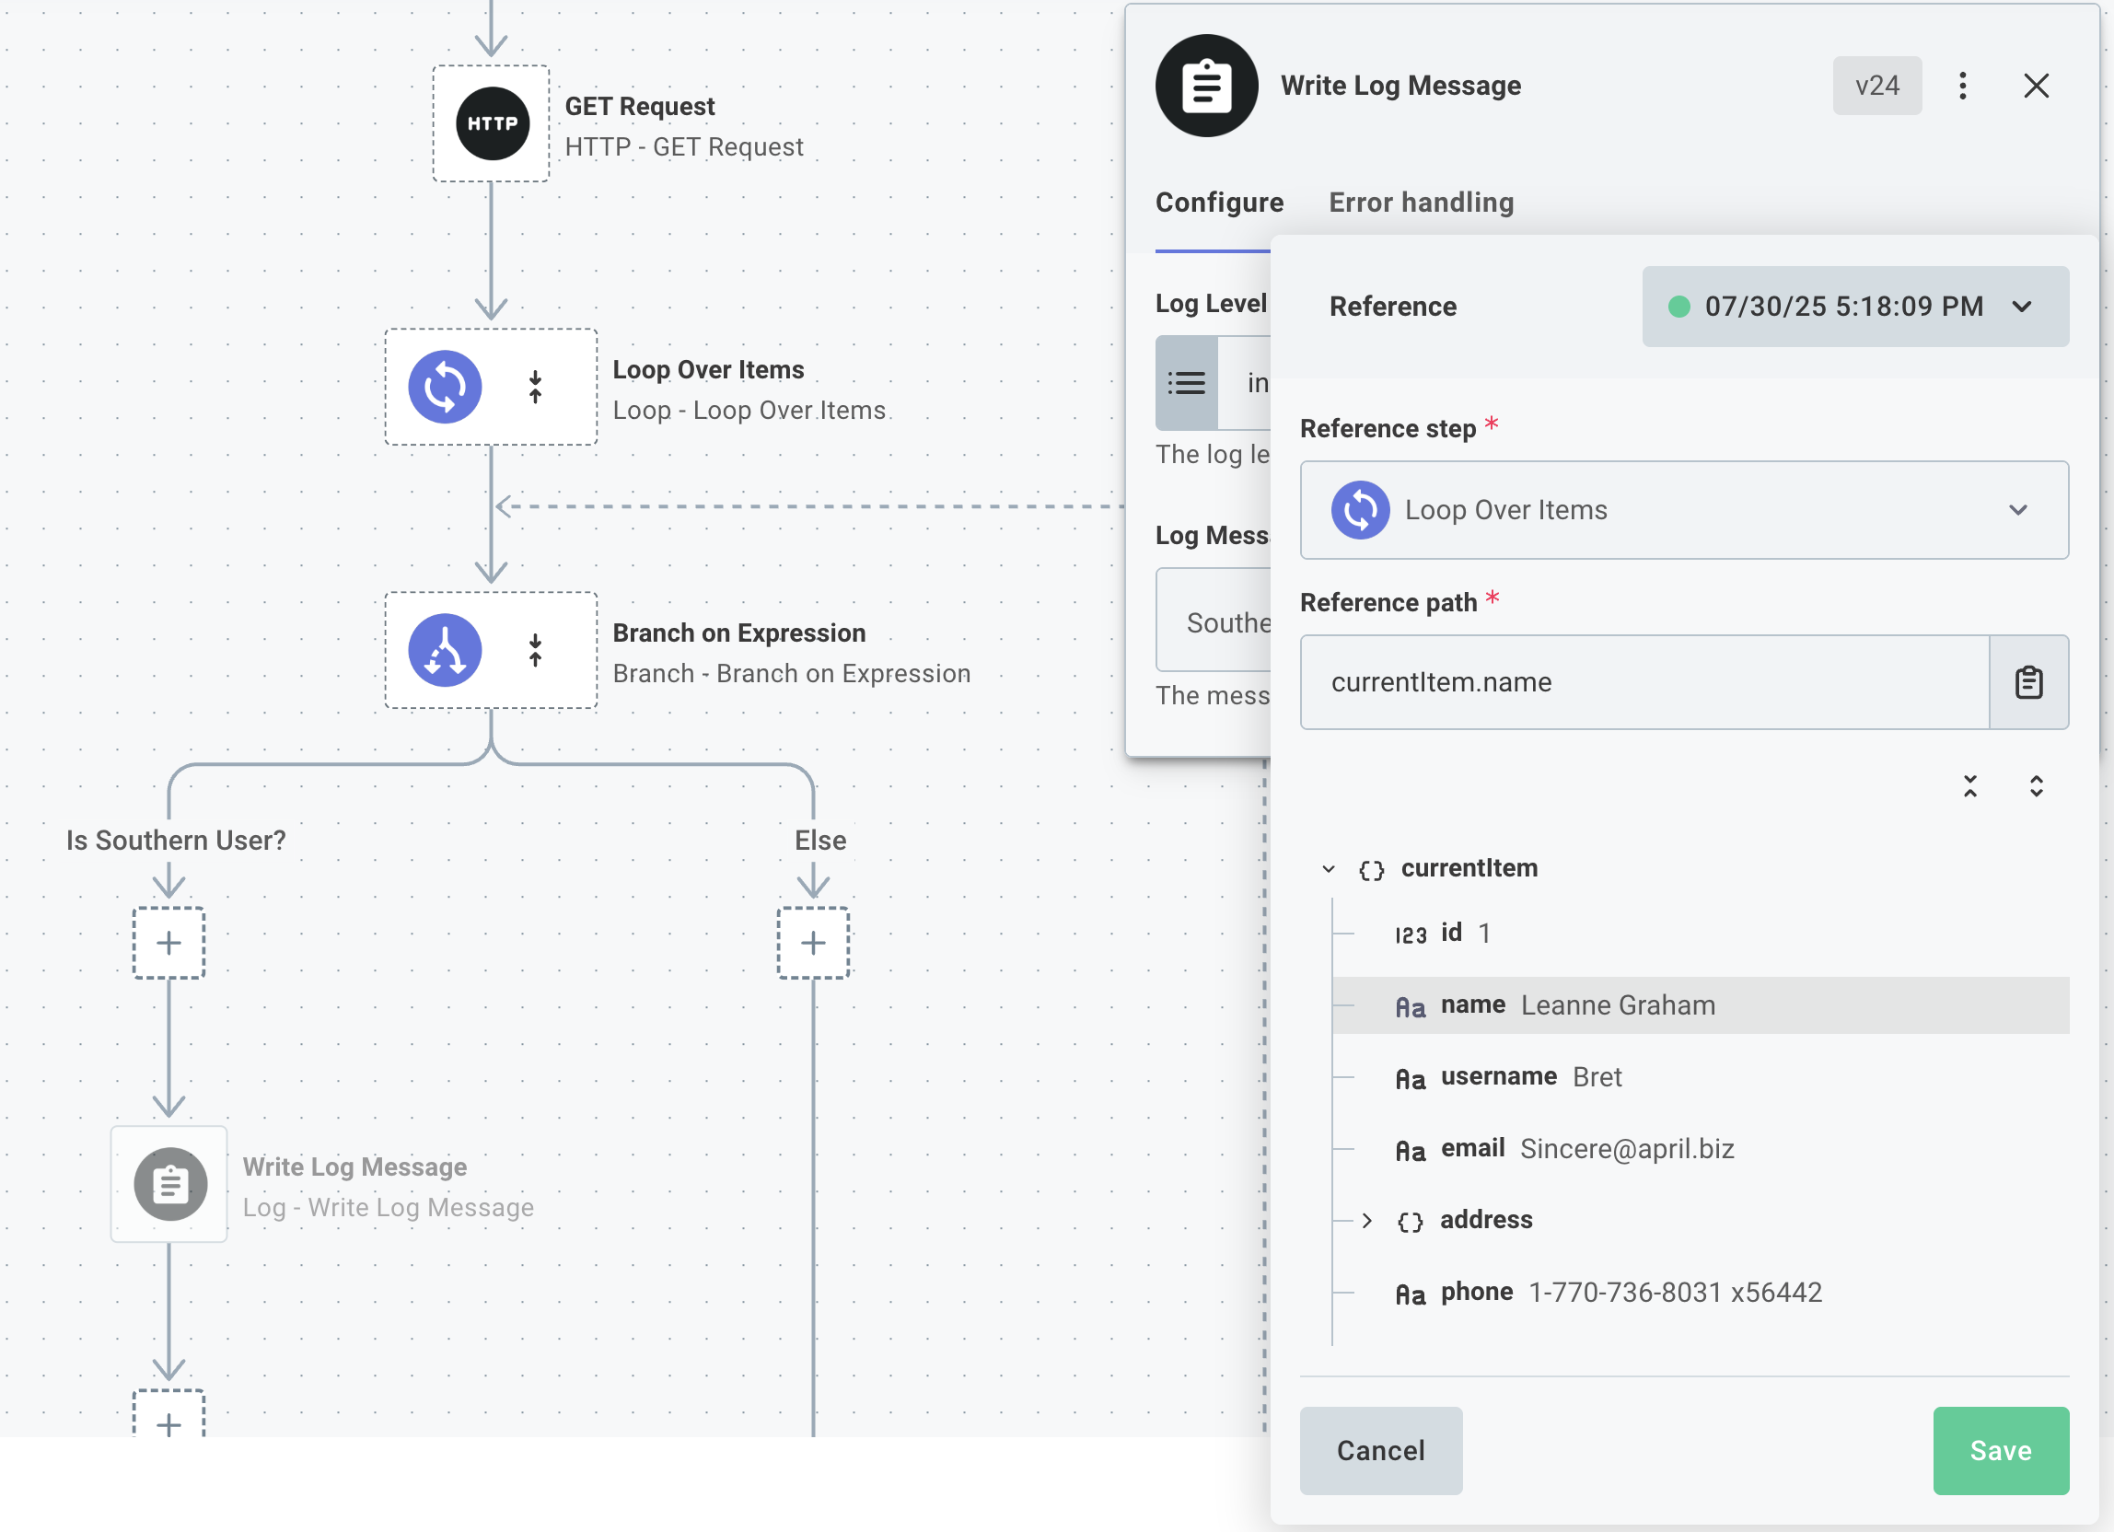Click the v24 version badge
Viewport: 2114px width, 1532px height.
tap(1876, 86)
